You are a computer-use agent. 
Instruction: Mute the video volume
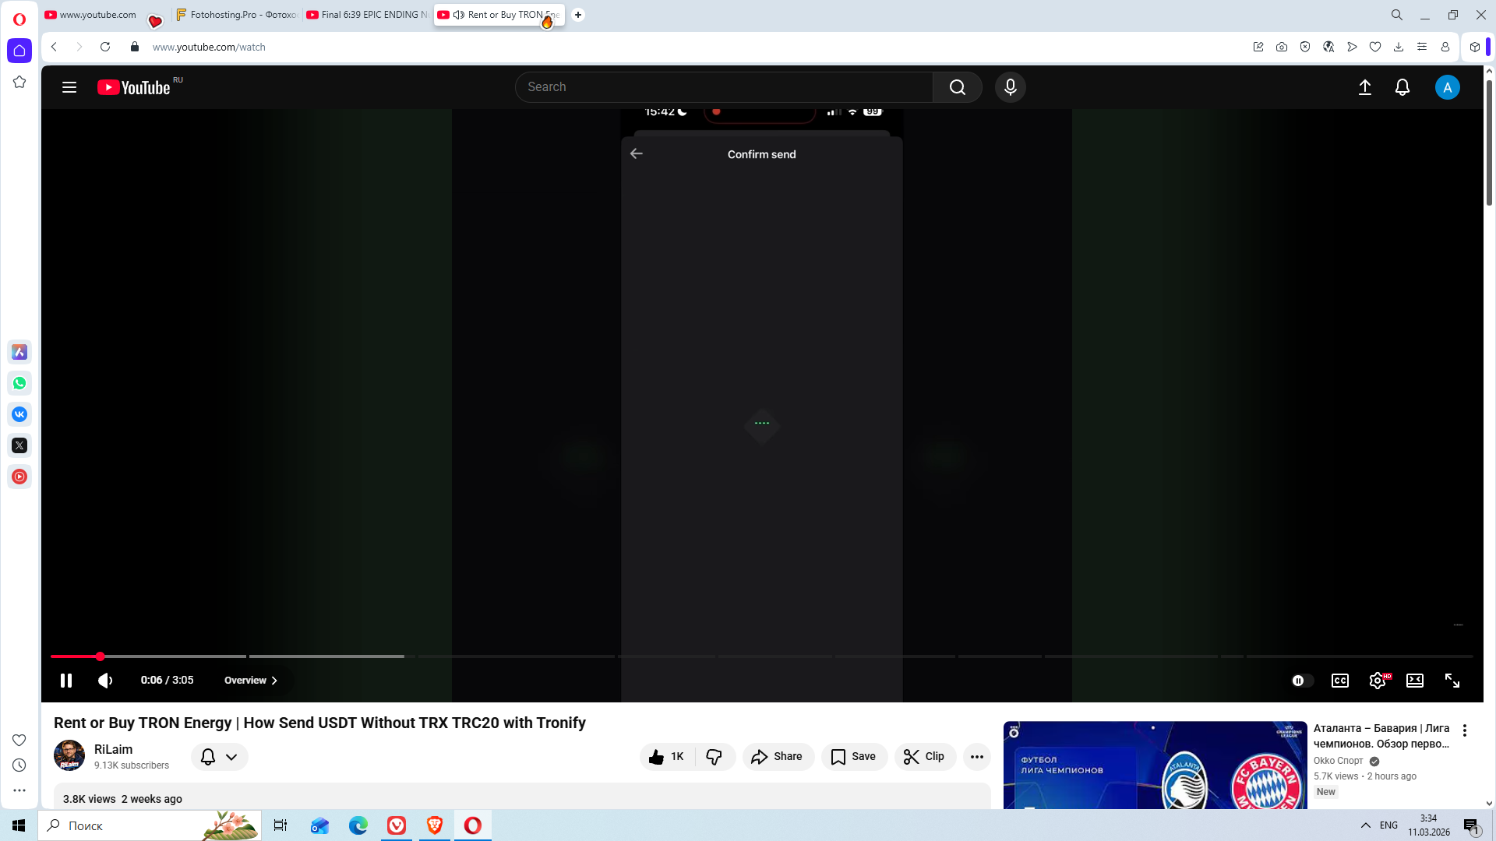(x=105, y=681)
